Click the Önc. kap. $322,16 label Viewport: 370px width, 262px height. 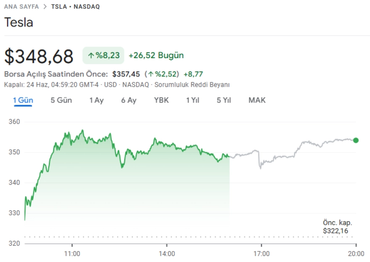click(x=337, y=227)
